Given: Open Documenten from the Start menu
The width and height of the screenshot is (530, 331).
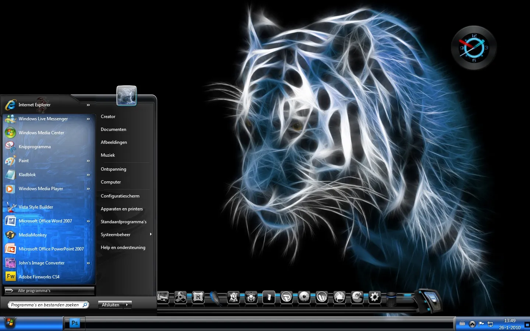Looking at the screenshot, I should pyautogui.click(x=113, y=129).
